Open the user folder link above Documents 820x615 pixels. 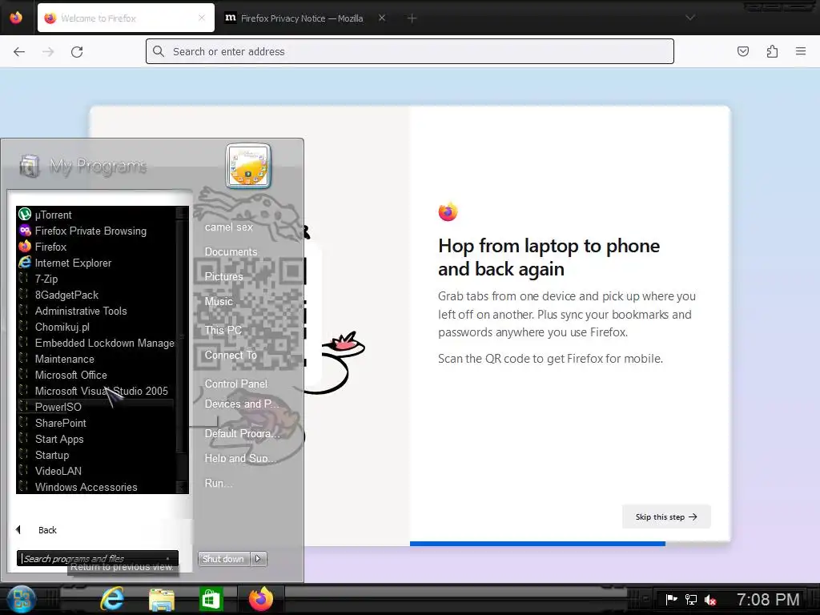pyautogui.click(x=228, y=227)
